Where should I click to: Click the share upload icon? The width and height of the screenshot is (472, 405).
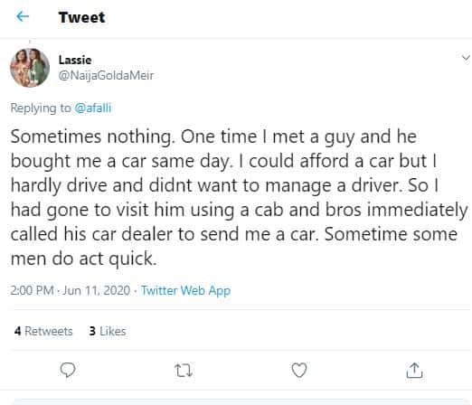(x=414, y=370)
